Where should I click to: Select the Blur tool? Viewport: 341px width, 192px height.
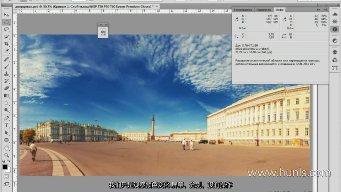pyautogui.click(x=6, y=103)
